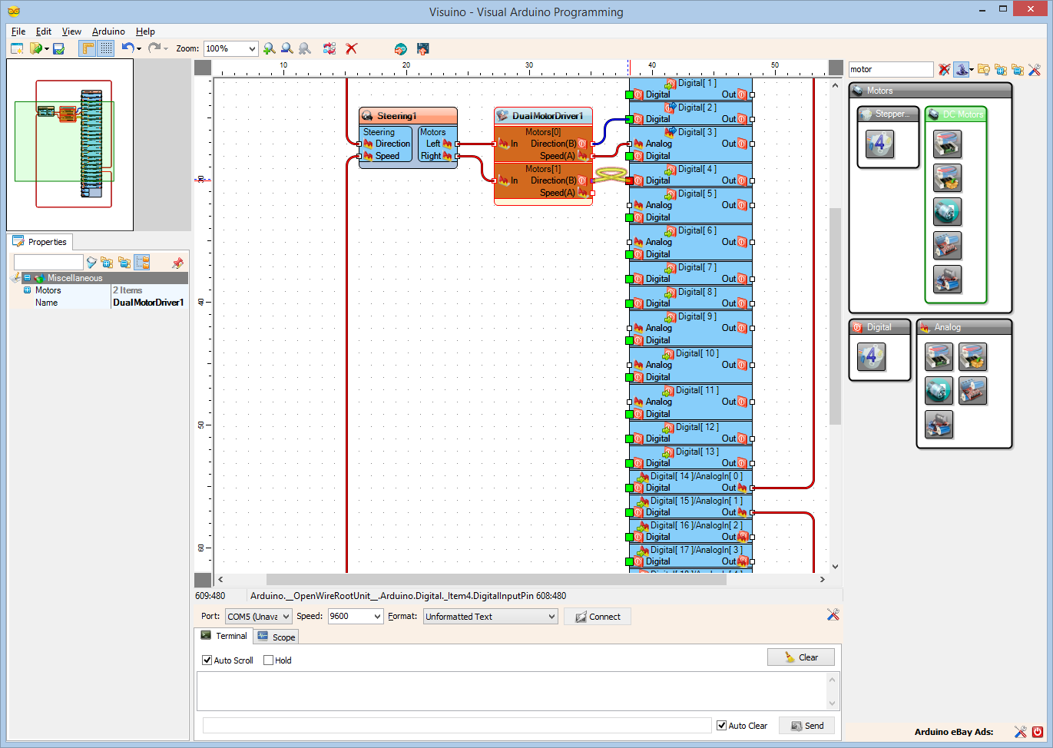The image size is (1053, 748).
Task: Toggle the grid display toolbar button
Action: 104,48
